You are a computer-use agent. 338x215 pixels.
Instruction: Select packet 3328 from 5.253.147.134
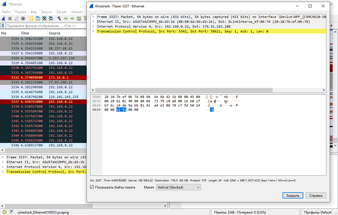point(43,58)
